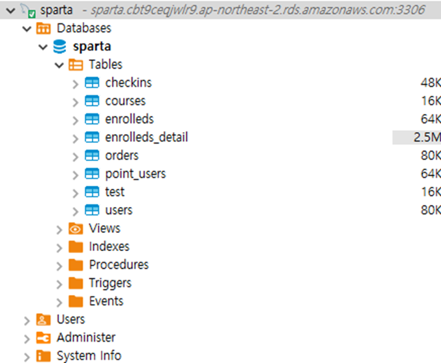Viewport: 441px width, 363px height.
Task: Expand the Views folder
Action: click(x=59, y=230)
